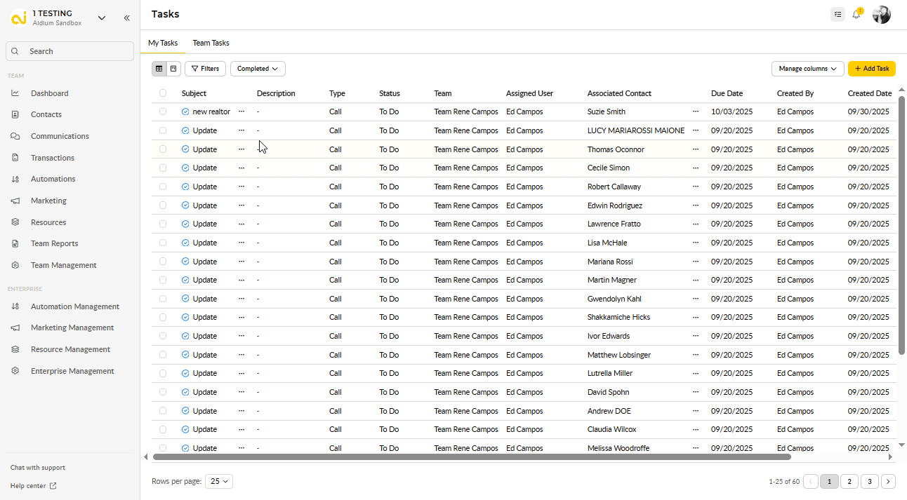
Task: Go to page 2 of results
Action: (x=849, y=482)
